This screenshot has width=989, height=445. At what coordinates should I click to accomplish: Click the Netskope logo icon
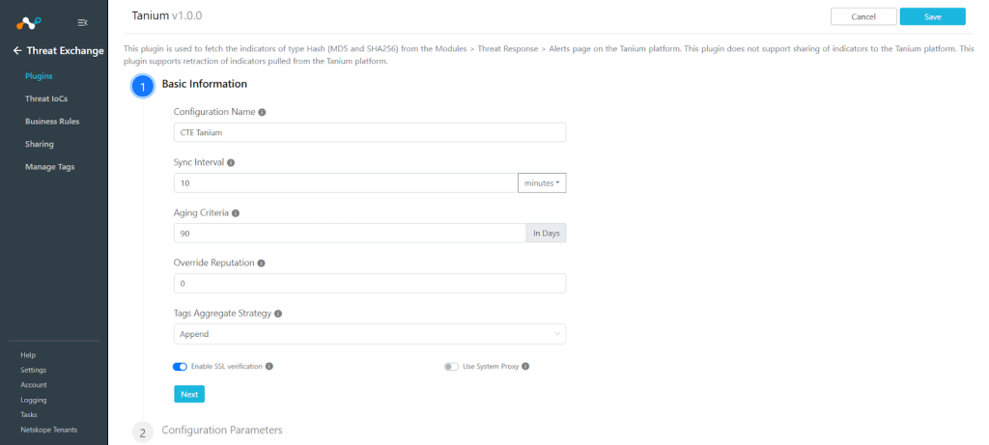(28, 23)
